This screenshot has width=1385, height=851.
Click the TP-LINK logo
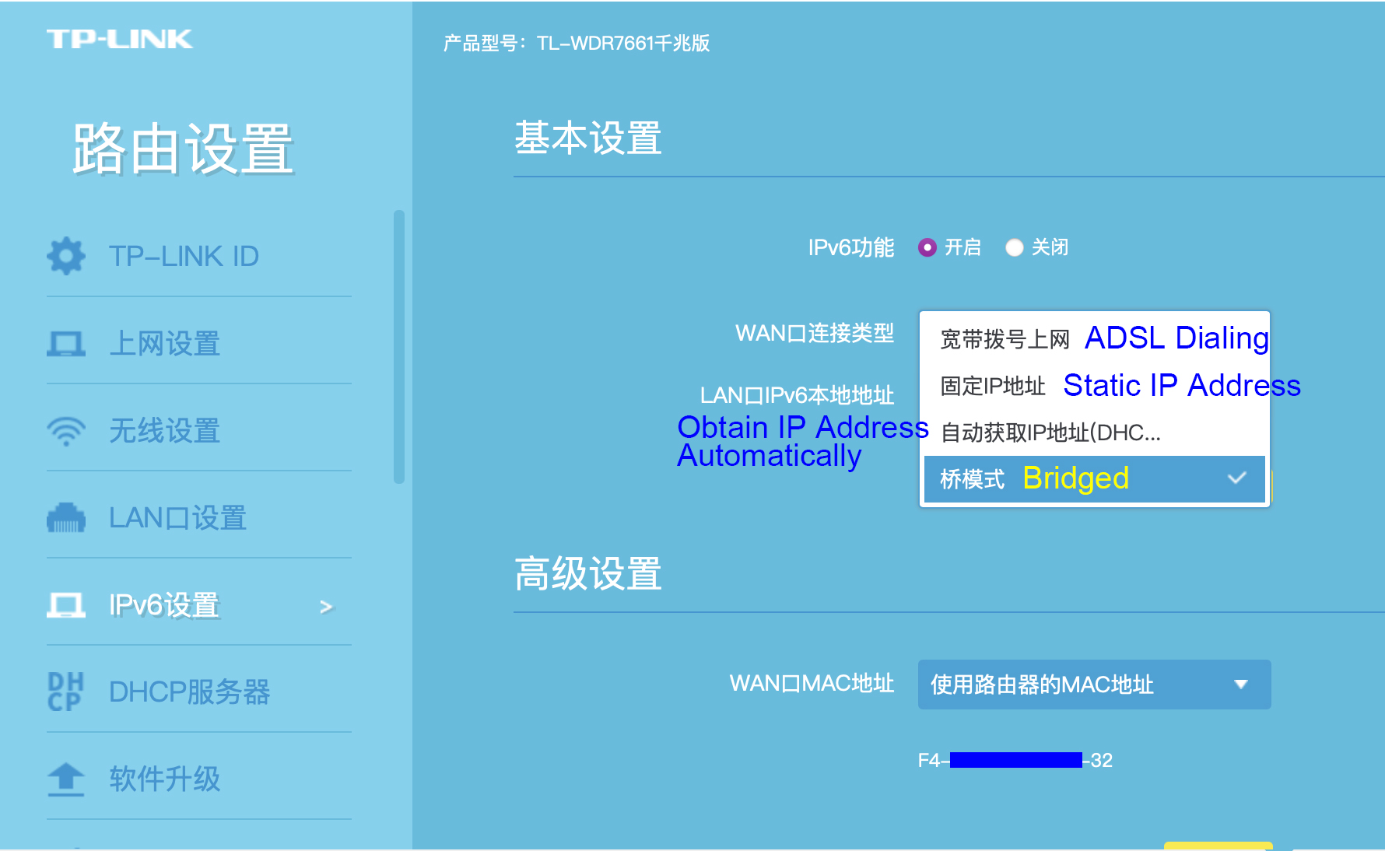click(x=119, y=39)
